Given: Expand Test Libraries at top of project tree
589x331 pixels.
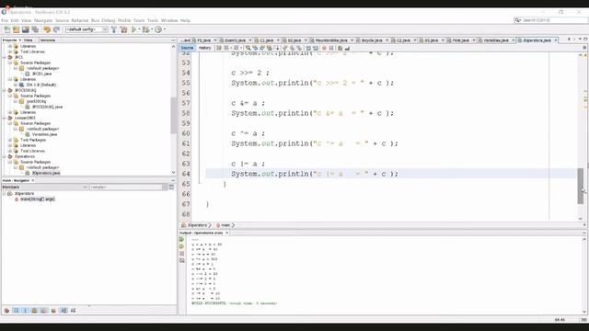Looking at the screenshot, I should [10, 51].
